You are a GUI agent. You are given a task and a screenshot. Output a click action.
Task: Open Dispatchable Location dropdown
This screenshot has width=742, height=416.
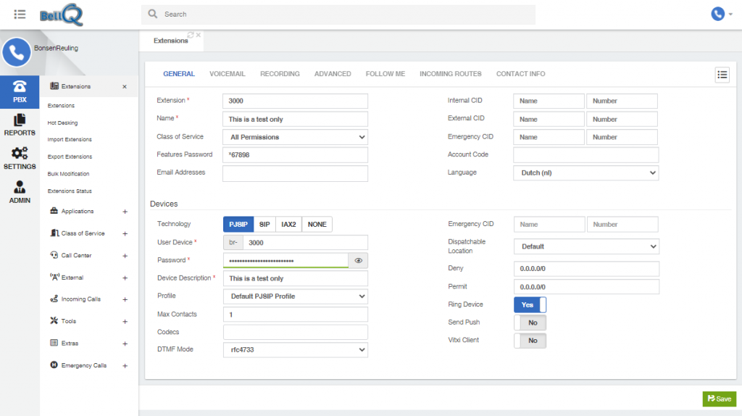pyautogui.click(x=586, y=246)
